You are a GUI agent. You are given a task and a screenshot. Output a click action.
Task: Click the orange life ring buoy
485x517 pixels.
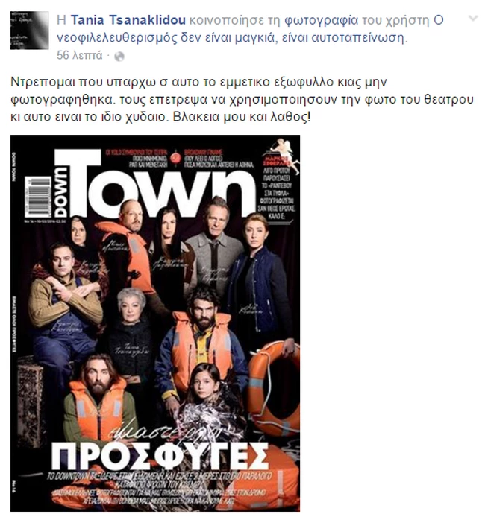click(x=274, y=390)
